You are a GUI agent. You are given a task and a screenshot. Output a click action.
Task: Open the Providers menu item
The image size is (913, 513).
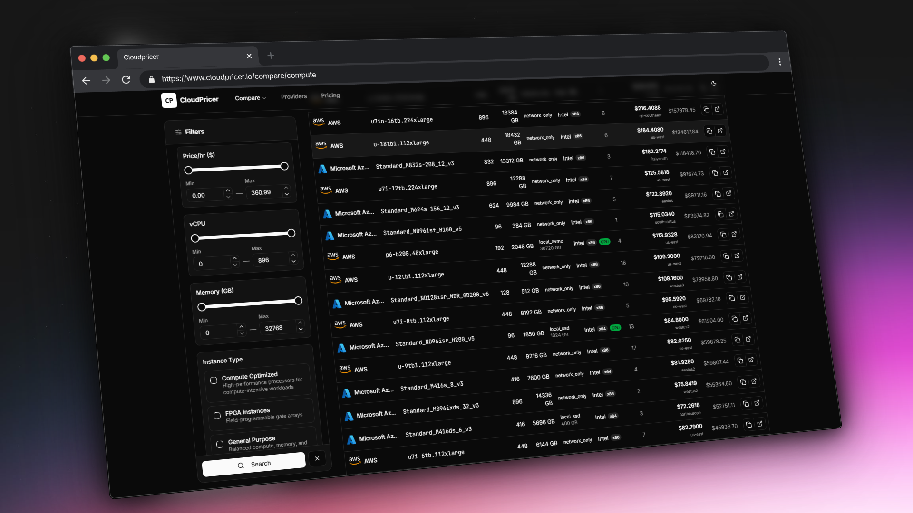(x=293, y=96)
